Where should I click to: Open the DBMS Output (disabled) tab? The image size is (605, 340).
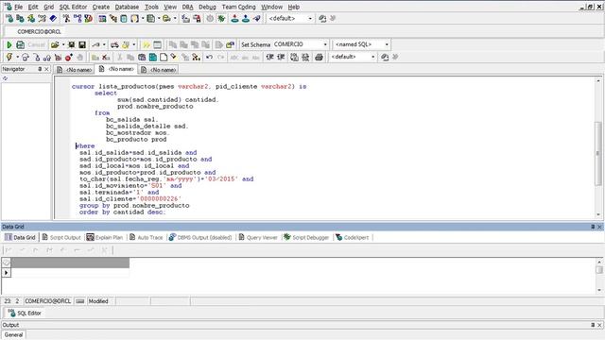(200, 237)
